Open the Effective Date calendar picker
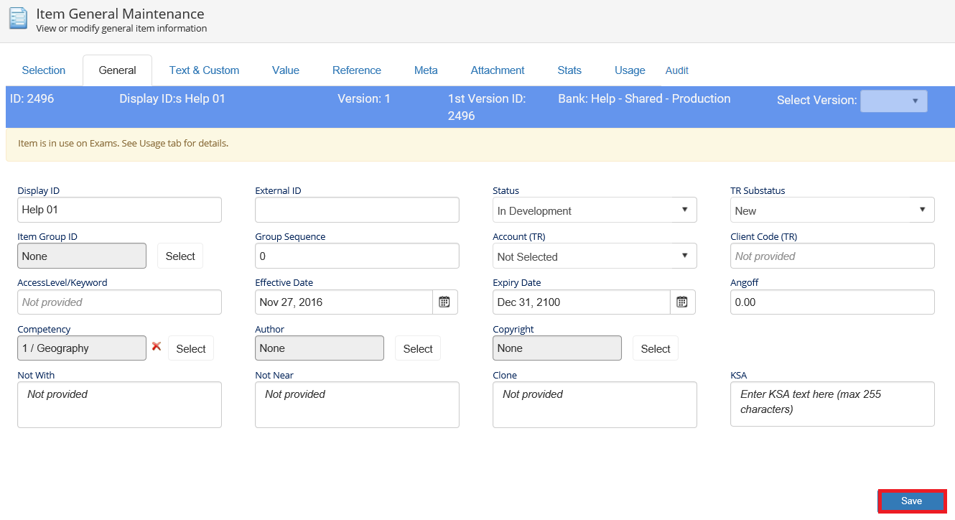Screen dimensions: 955x520 (x=444, y=302)
